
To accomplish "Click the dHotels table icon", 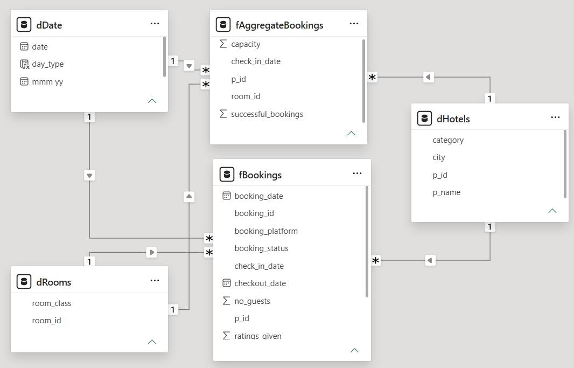I will [425, 119].
